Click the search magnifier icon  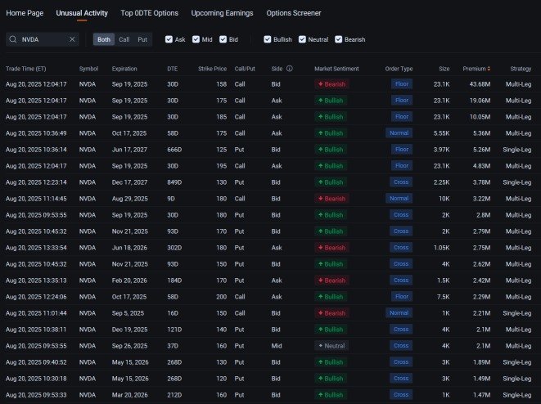click(x=14, y=39)
